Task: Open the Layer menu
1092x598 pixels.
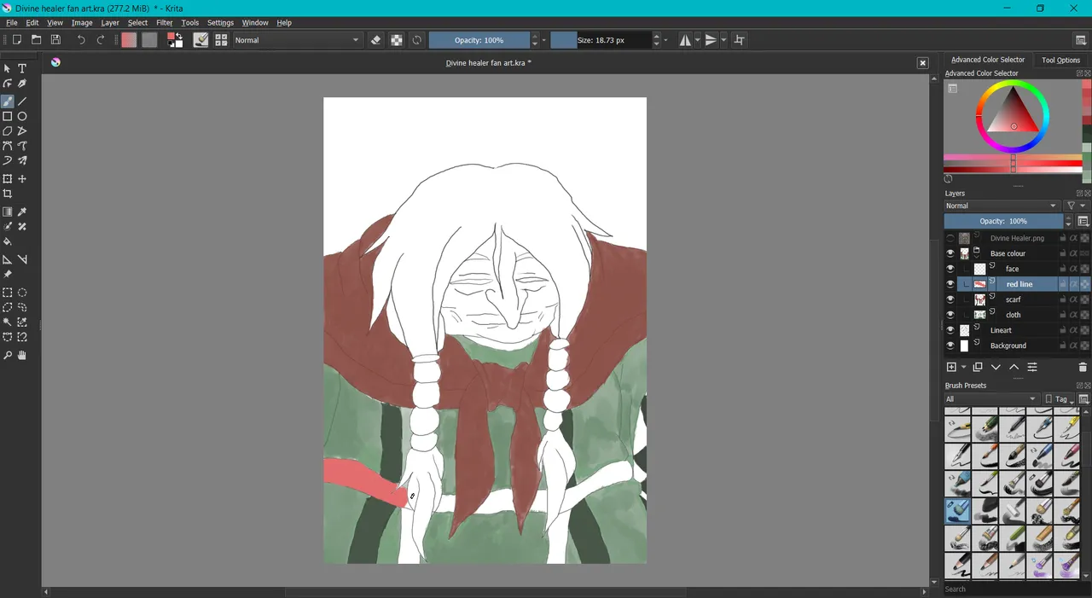Action: point(110,23)
